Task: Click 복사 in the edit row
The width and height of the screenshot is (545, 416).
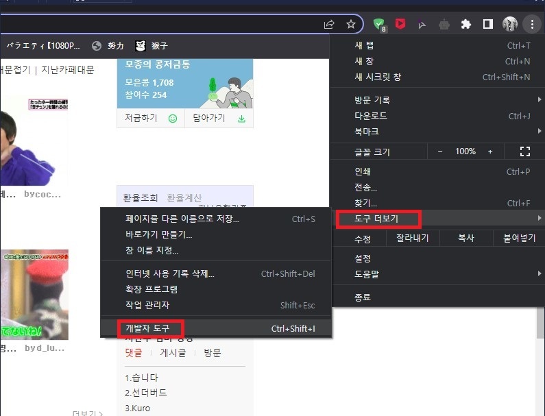Action: pos(466,238)
